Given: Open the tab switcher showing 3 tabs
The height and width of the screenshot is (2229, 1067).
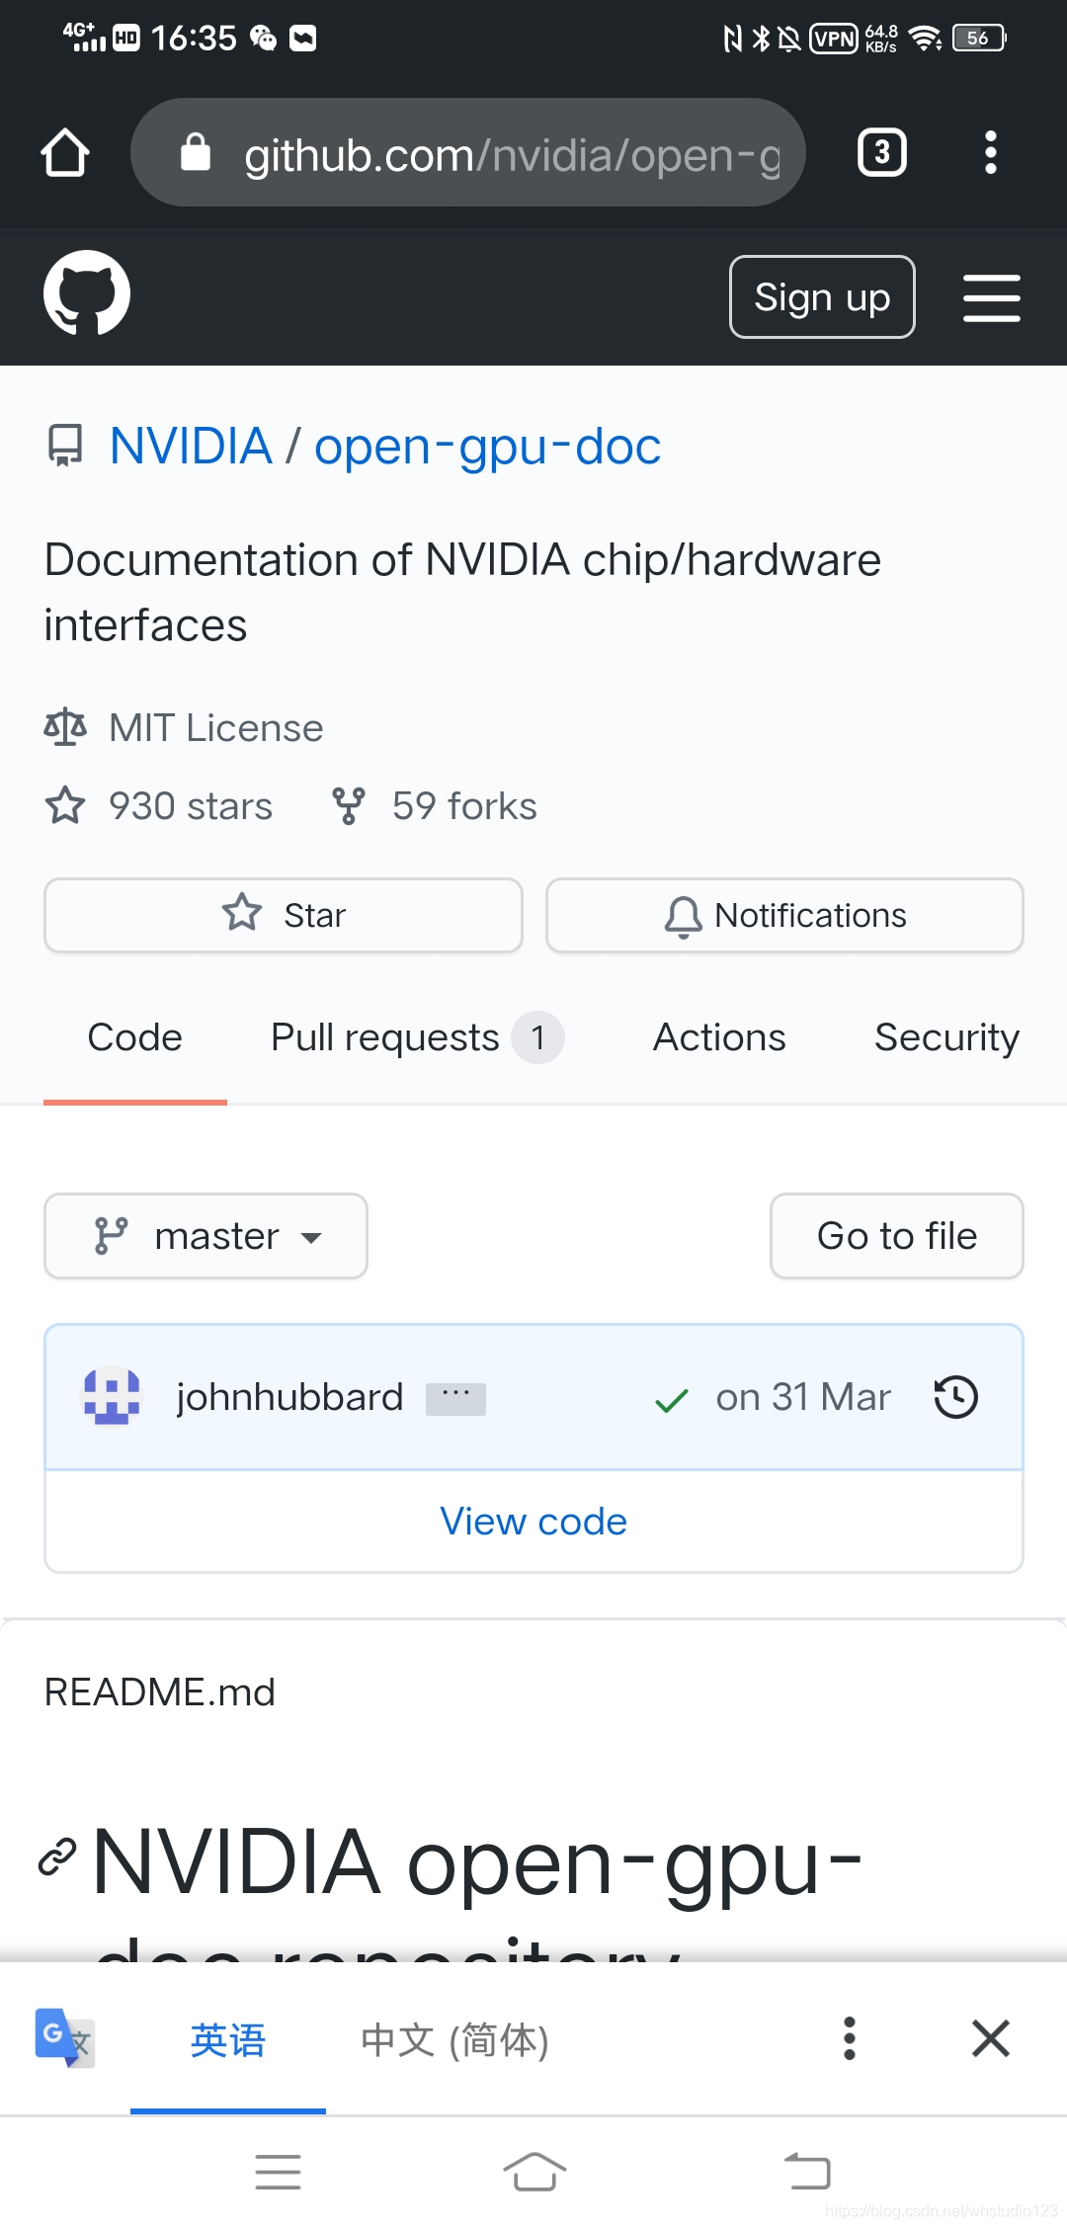Looking at the screenshot, I should click(x=882, y=152).
